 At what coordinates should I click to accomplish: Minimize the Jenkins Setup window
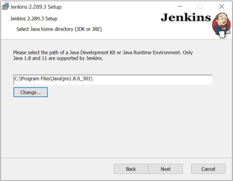[x=180, y=7]
